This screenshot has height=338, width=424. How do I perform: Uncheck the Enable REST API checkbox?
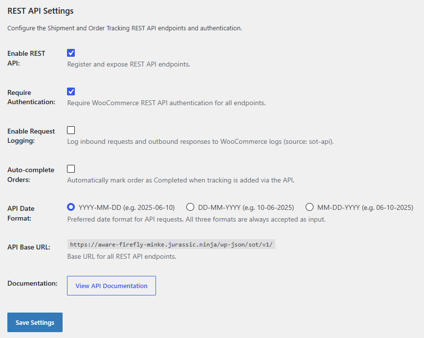pos(71,53)
